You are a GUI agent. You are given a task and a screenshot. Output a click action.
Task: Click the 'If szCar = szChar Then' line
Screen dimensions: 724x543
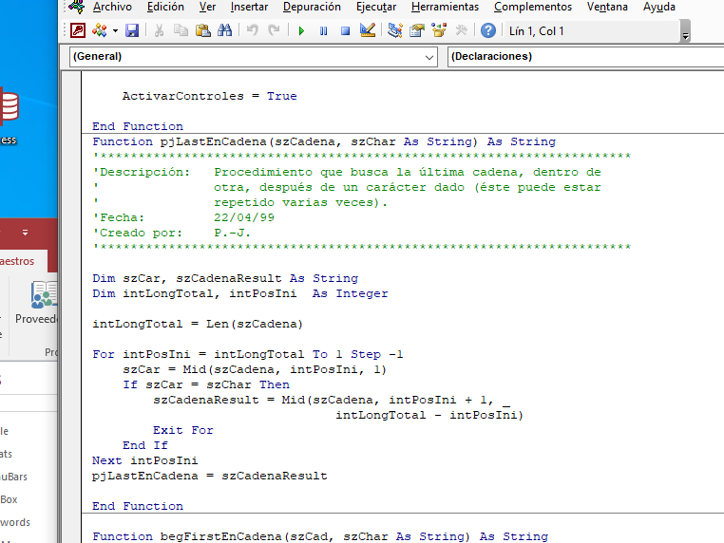[206, 384]
